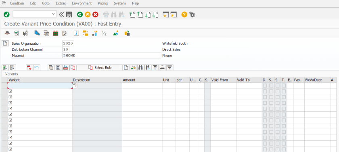Image resolution: width=339 pixels, height=152 pixels.
Task: Open the Environment menu
Action: coord(82,4)
